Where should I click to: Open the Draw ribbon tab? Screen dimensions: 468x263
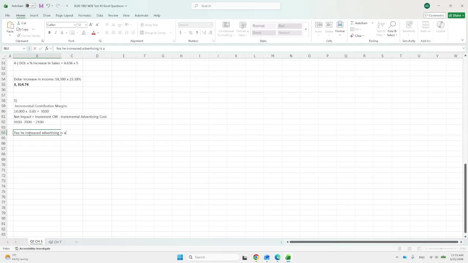click(x=47, y=15)
